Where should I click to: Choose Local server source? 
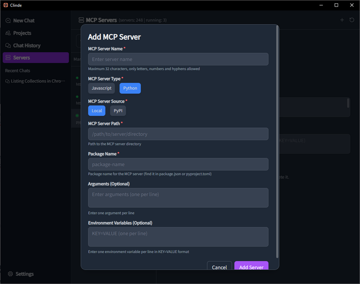pos(97,111)
